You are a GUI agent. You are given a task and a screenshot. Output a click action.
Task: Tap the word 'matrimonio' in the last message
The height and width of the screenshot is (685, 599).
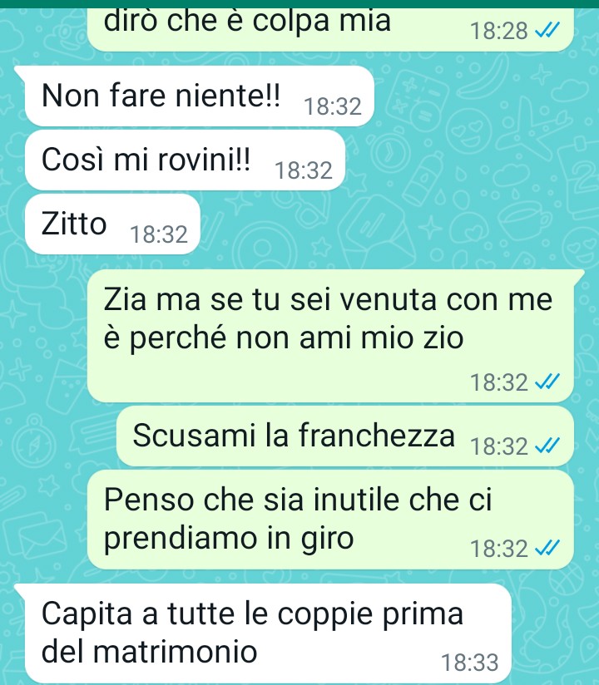click(x=175, y=652)
